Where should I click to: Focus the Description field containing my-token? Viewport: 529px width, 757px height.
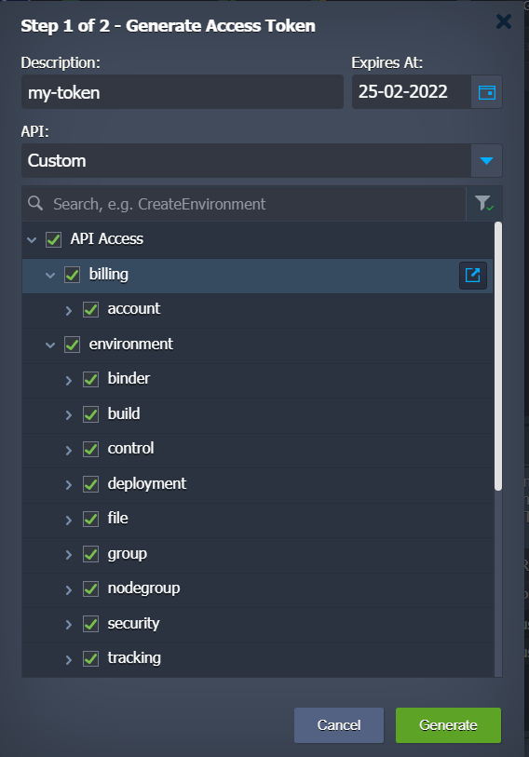(x=183, y=92)
